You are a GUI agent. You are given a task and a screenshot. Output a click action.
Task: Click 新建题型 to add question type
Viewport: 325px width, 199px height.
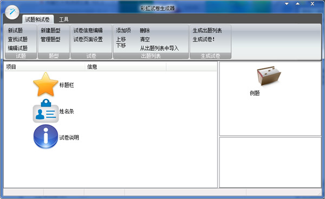(x=50, y=30)
